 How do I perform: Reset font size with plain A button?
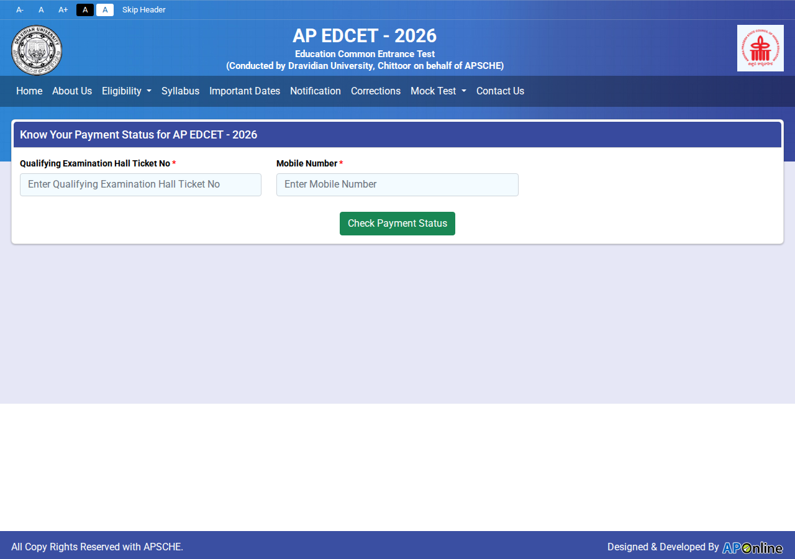tap(41, 10)
